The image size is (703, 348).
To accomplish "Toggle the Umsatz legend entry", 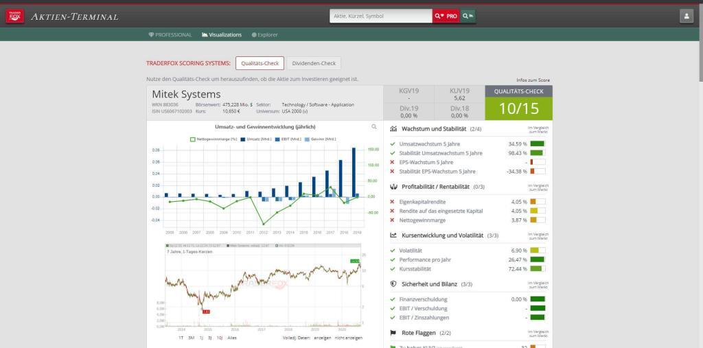I will pyautogui.click(x=256, y=139).
